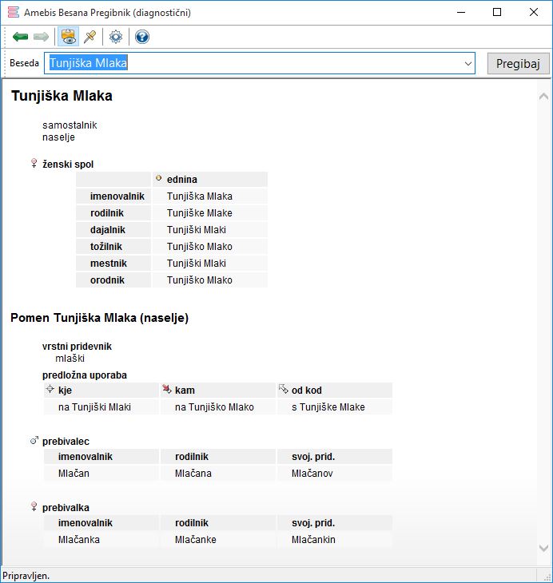Click the male symbol beside prebivalec

(34, 441)
